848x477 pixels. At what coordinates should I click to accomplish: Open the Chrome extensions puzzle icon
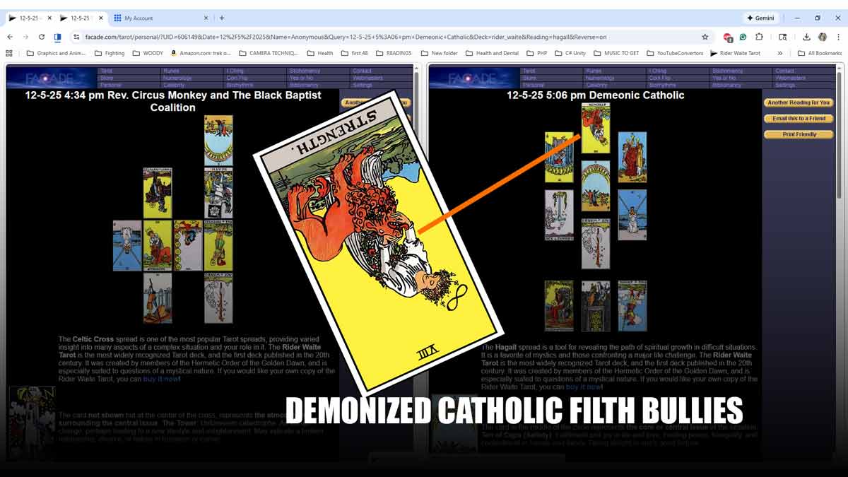coord(759,37)
